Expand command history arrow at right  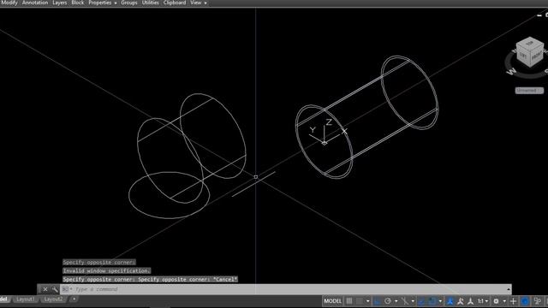point(508,289)
